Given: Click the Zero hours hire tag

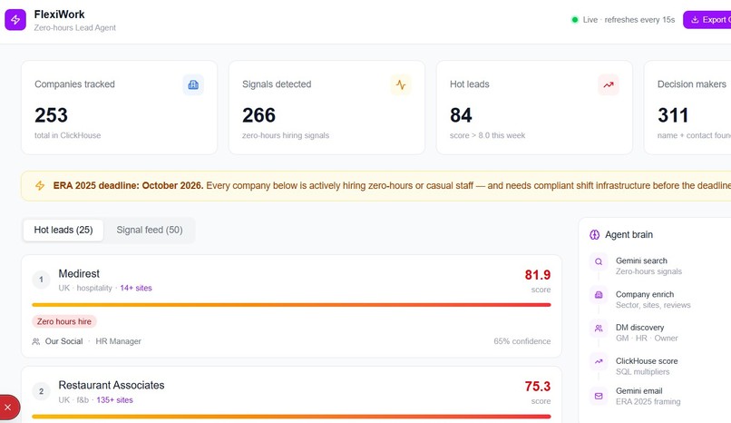Looking at the screenshot, I should [64, 321].
